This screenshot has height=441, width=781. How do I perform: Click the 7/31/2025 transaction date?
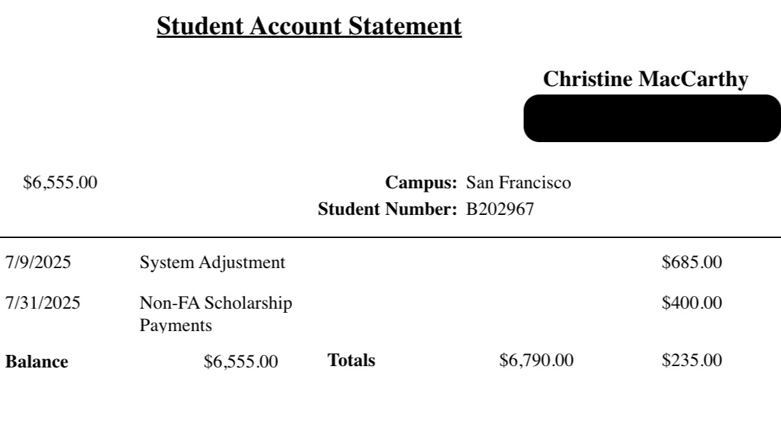(43, 303)
